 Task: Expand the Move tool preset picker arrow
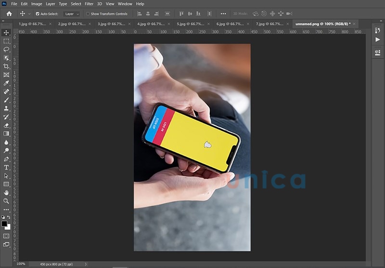click(x=29, y=14)
